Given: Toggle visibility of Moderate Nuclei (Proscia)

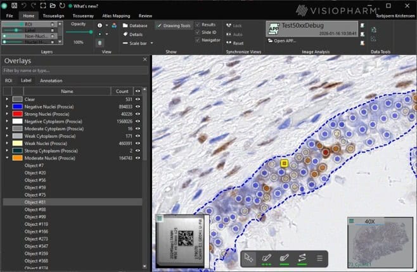Looking at the screenshot, I should tap(138, 158).
